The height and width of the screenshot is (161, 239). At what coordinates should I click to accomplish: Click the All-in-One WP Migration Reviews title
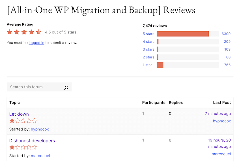tap(101, 10)
